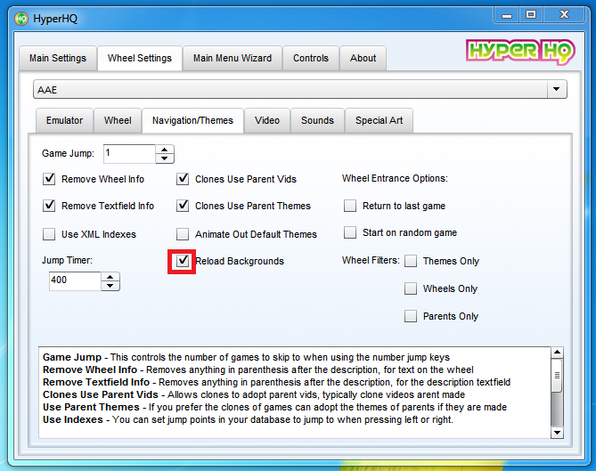Open the Main Menu Wizard tab
The height and width of the screenshot is (471, 596).
click(x=233, y=58)
